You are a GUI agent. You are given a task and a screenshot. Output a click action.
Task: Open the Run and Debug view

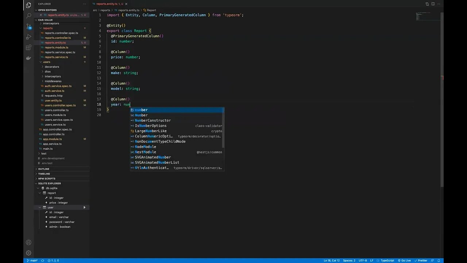[x=28, y=37]
